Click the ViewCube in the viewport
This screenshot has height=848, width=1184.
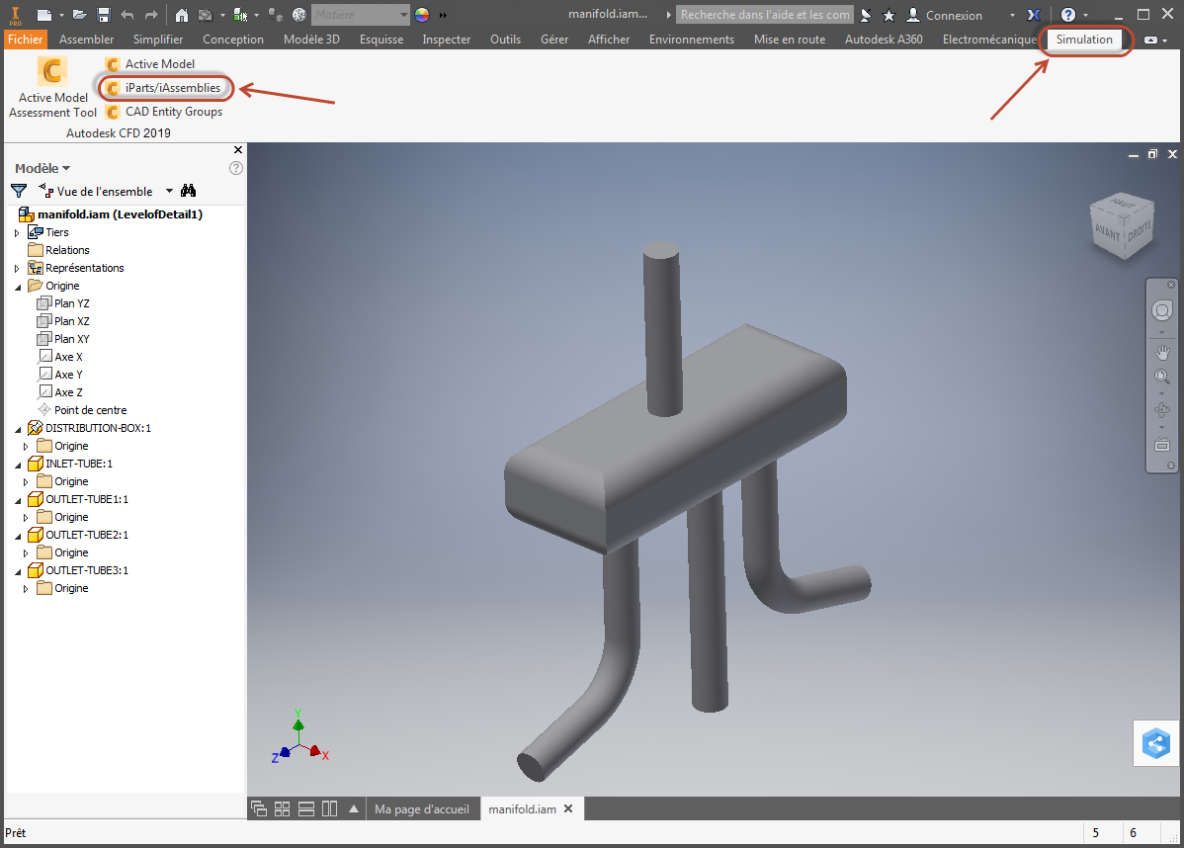point(1124,226)
